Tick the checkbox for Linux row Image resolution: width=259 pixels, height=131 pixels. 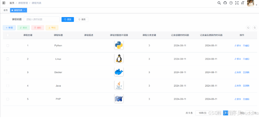pyautogui.click(x=8, y=59)
